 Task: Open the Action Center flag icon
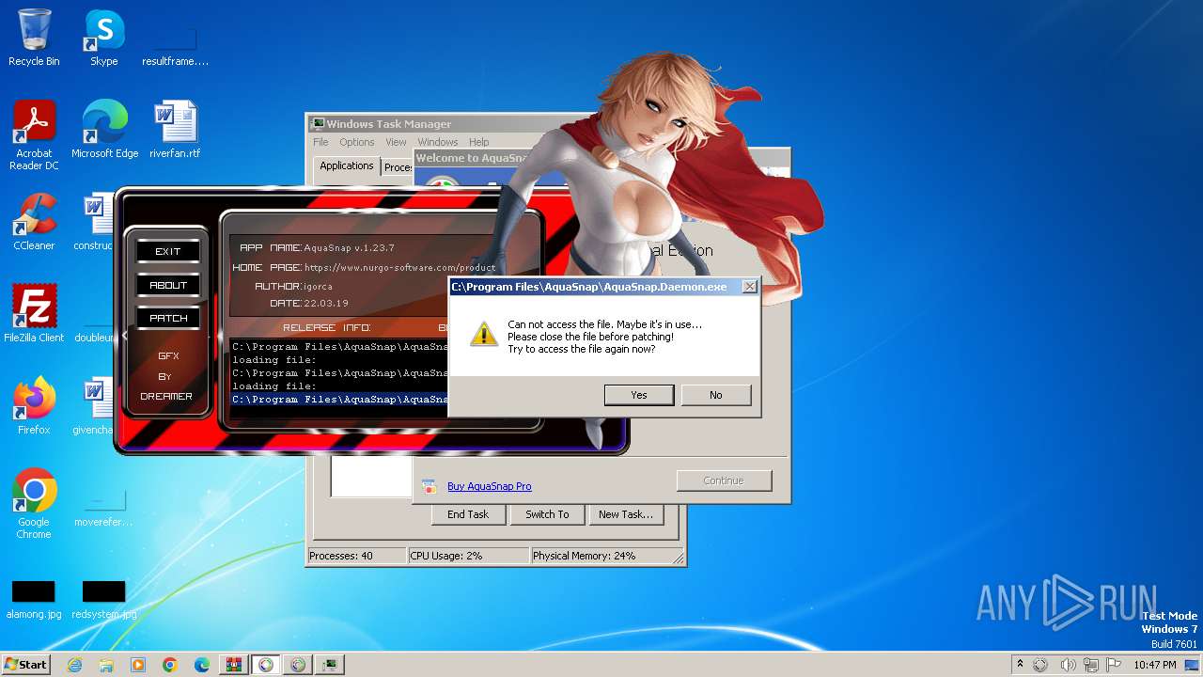tap(1115, 665)
